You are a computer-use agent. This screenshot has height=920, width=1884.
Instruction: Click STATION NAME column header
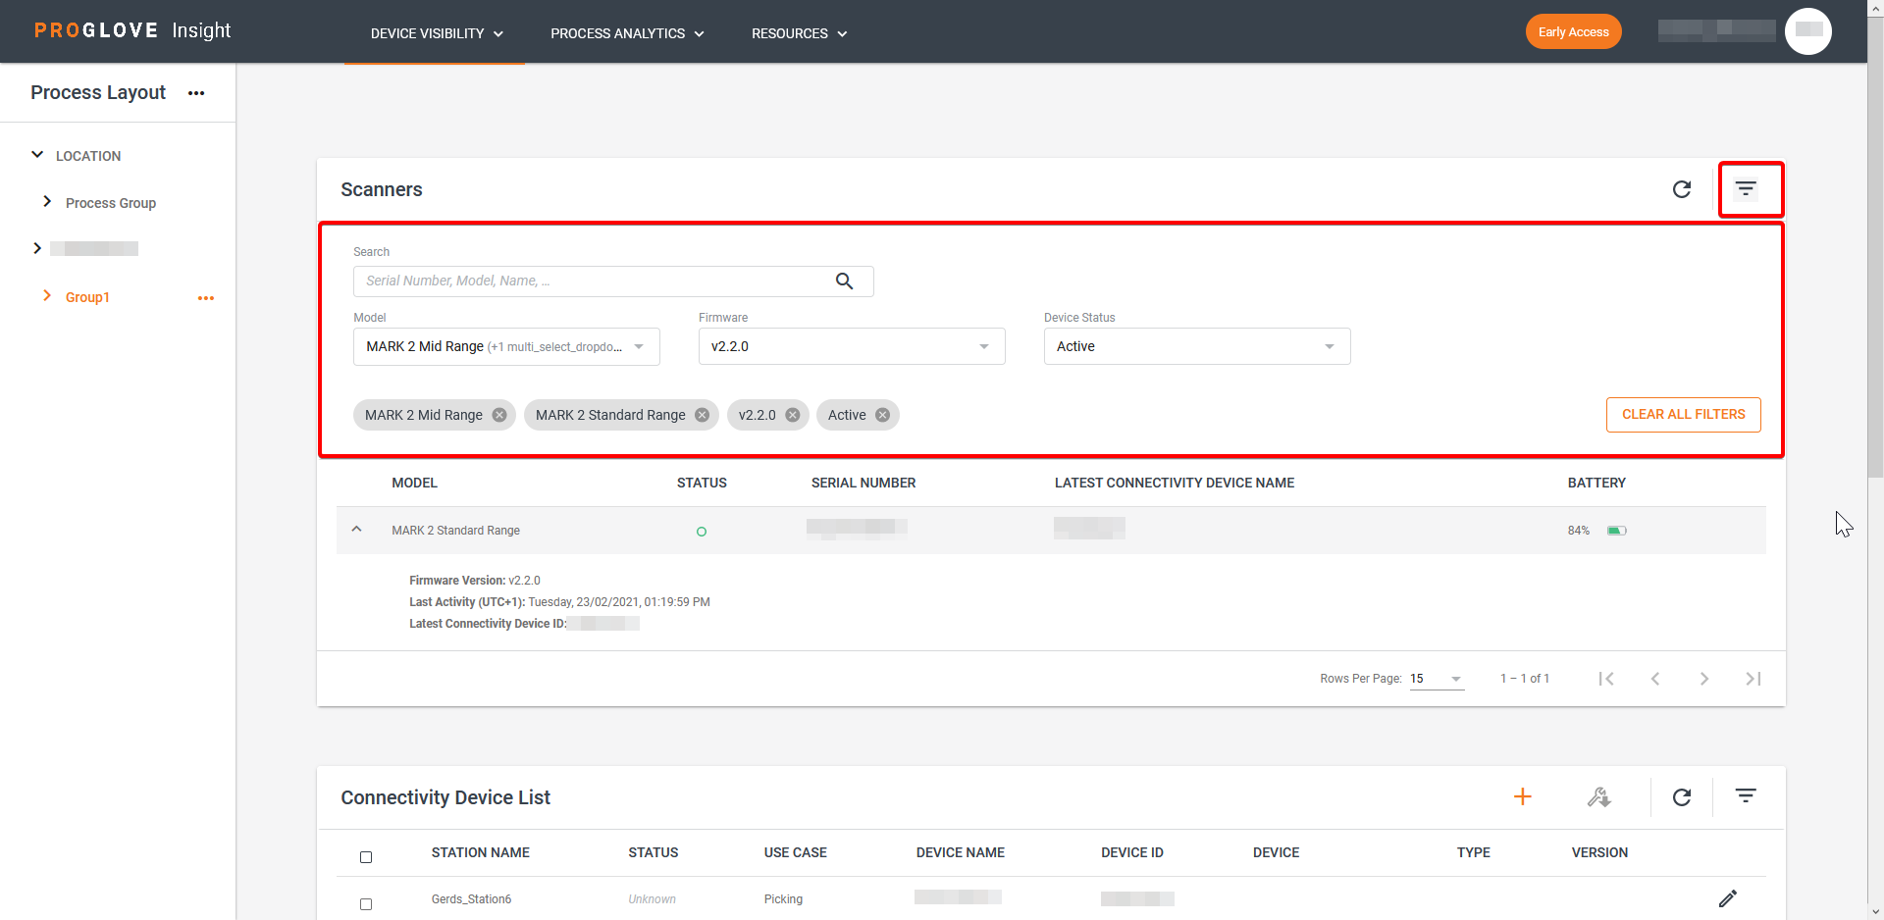click(481, 852)
